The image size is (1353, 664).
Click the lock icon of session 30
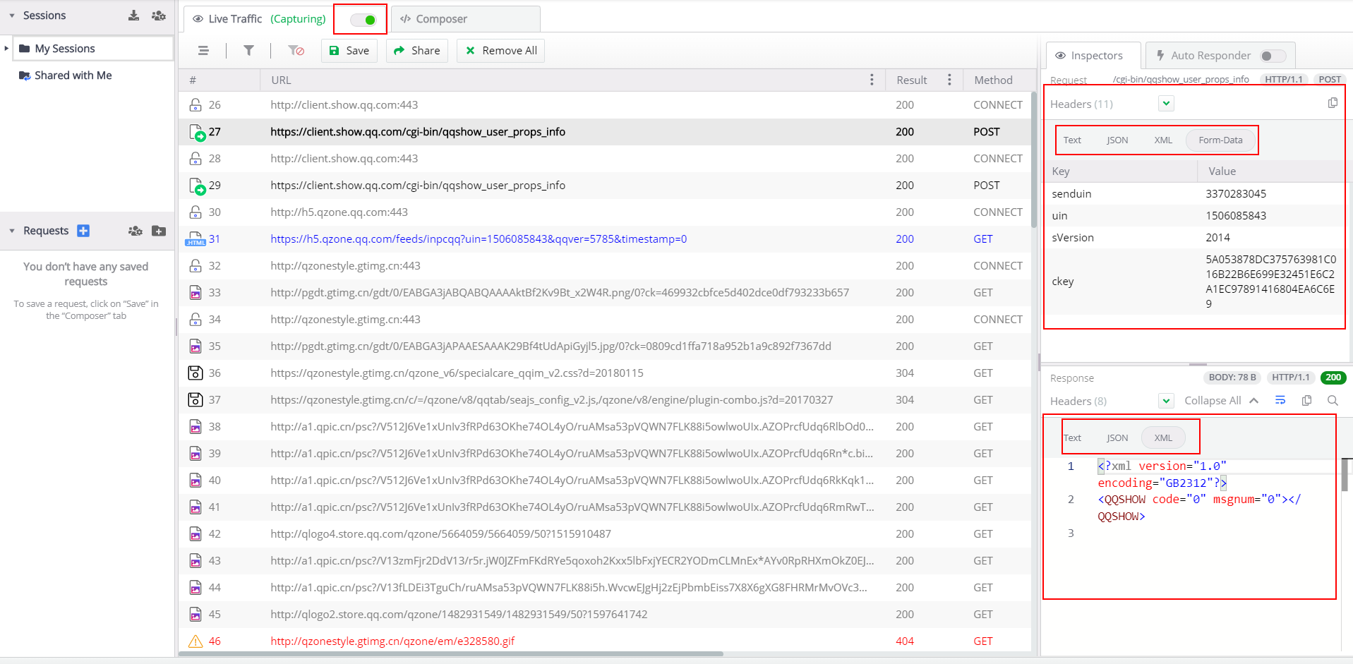tap(196, 212)
